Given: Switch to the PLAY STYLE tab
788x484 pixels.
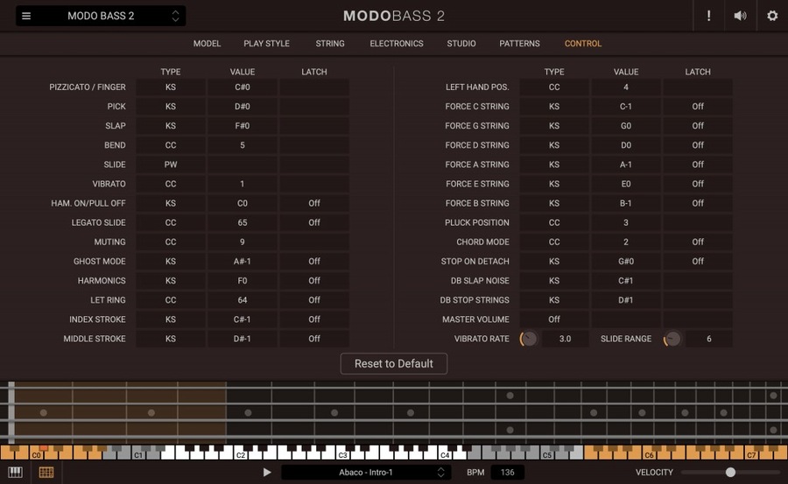Looking at the screenshot, I should 266,44.
